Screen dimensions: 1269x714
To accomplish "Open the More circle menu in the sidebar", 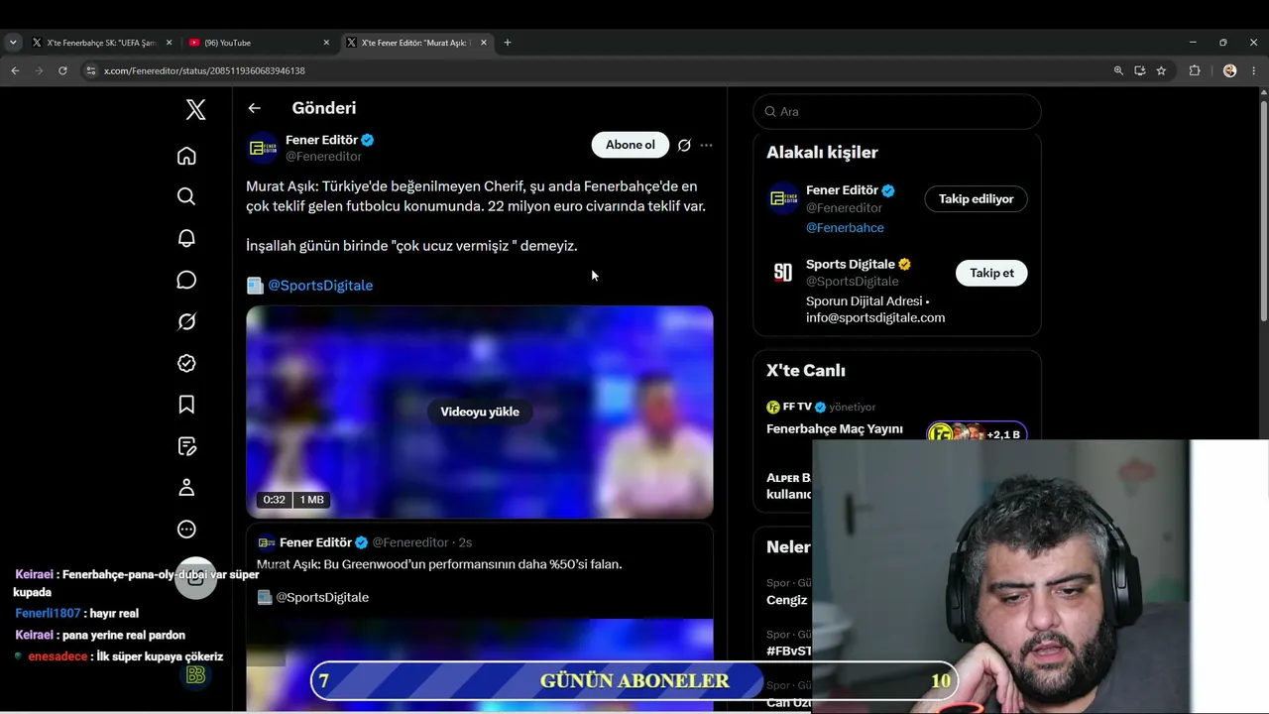I will point(186,530).
